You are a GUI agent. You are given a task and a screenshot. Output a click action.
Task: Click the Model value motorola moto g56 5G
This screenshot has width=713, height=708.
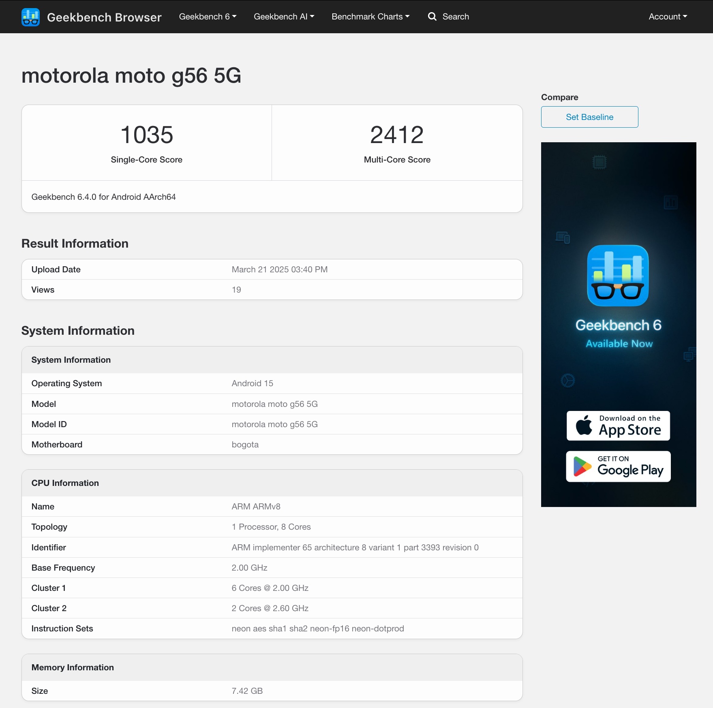point(275,404)
